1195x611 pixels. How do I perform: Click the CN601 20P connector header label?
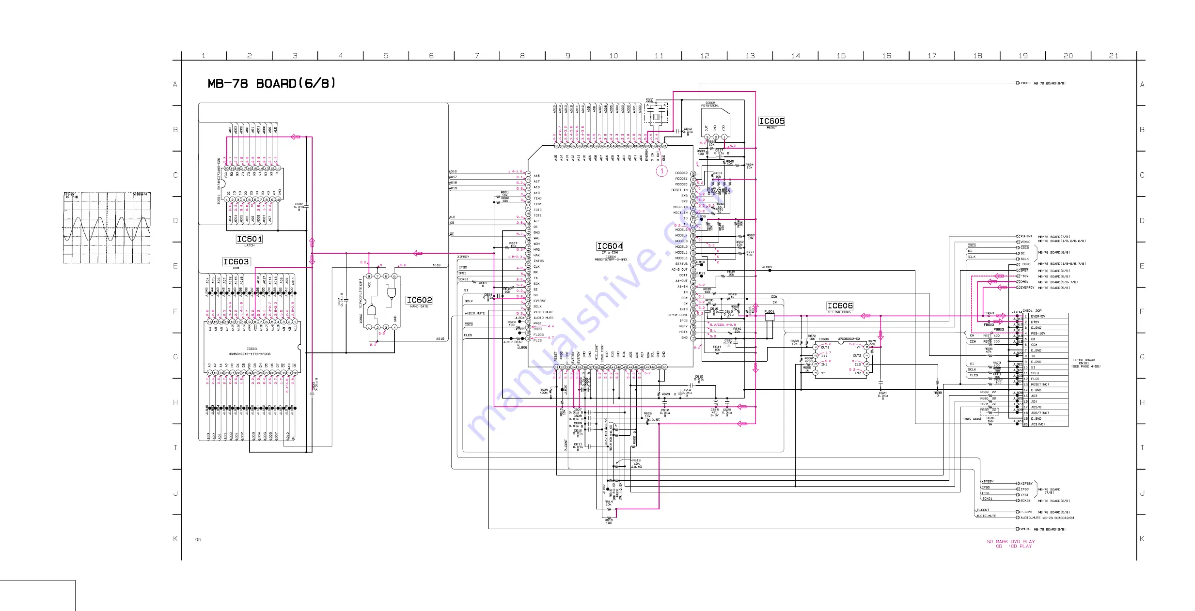coord(1032,311)
